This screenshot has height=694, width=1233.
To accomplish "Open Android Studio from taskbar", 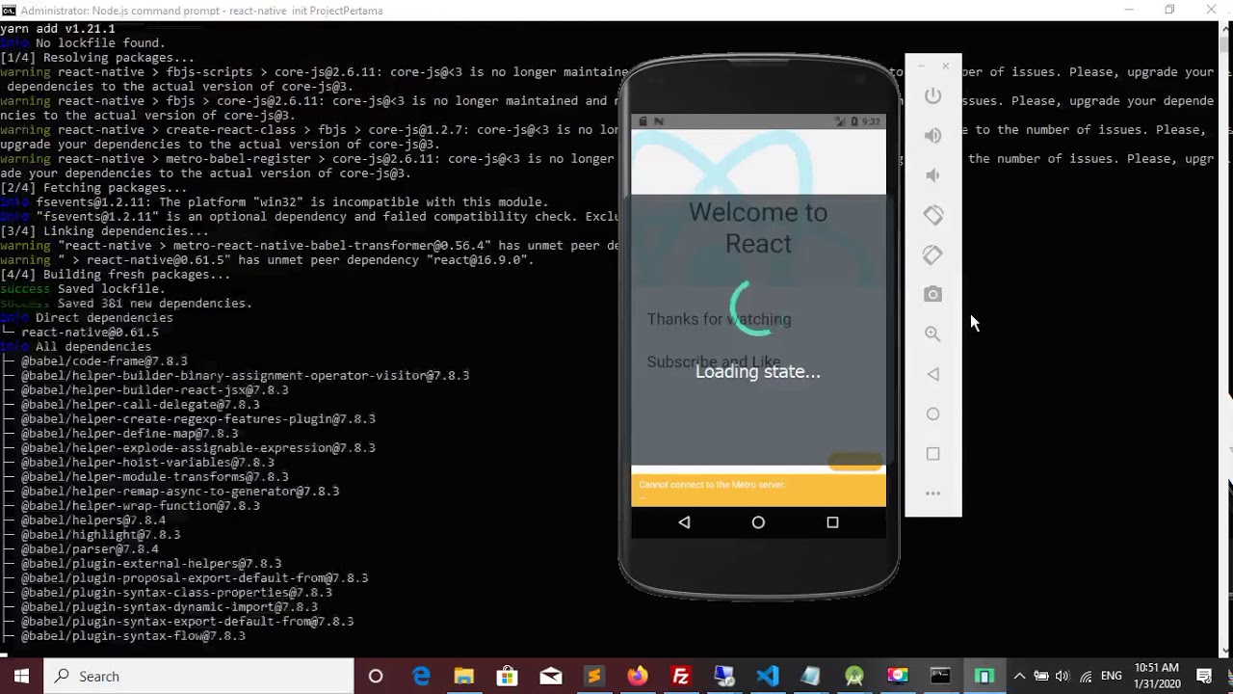I will click(853, 676).
